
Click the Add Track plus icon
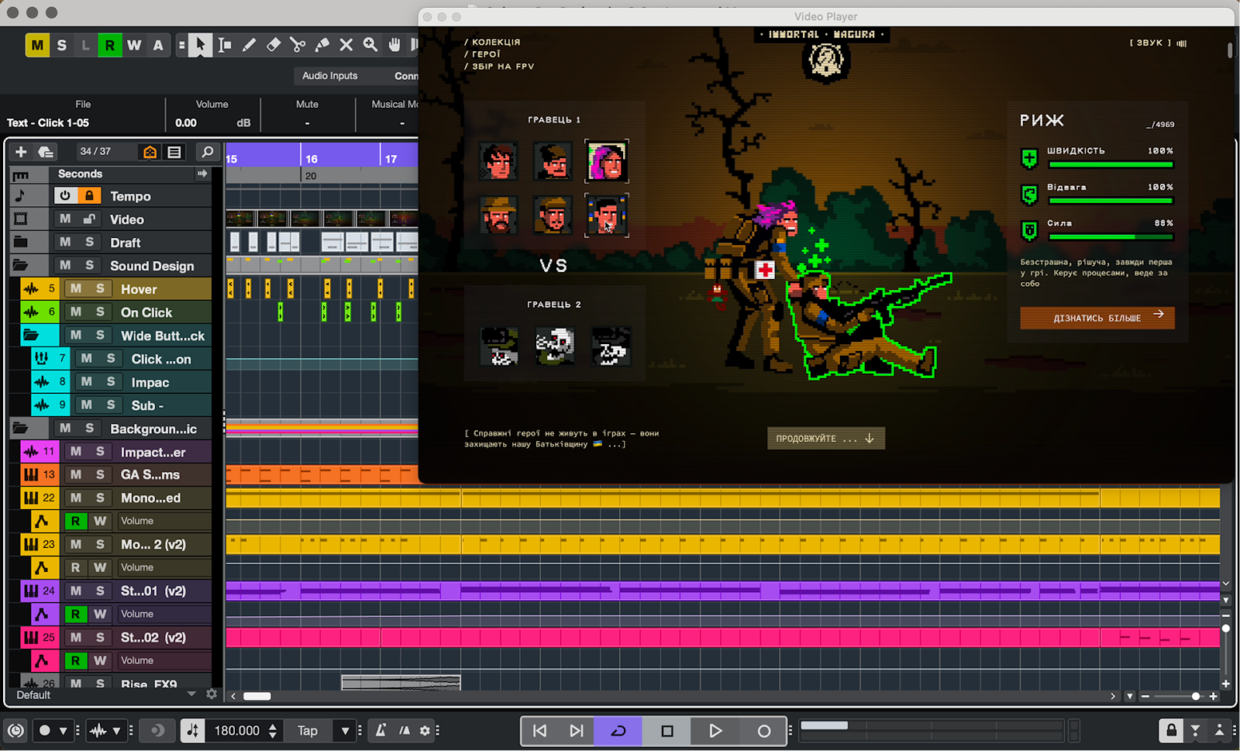pyautogui.click(x=21, y=152)
